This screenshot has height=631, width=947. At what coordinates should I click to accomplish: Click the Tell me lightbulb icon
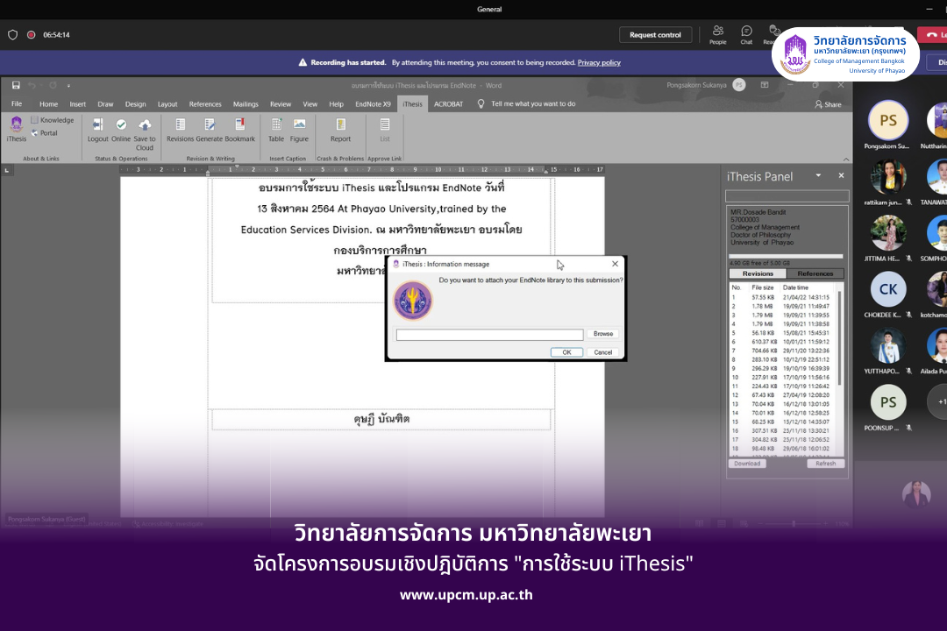(x=481, y=104)
